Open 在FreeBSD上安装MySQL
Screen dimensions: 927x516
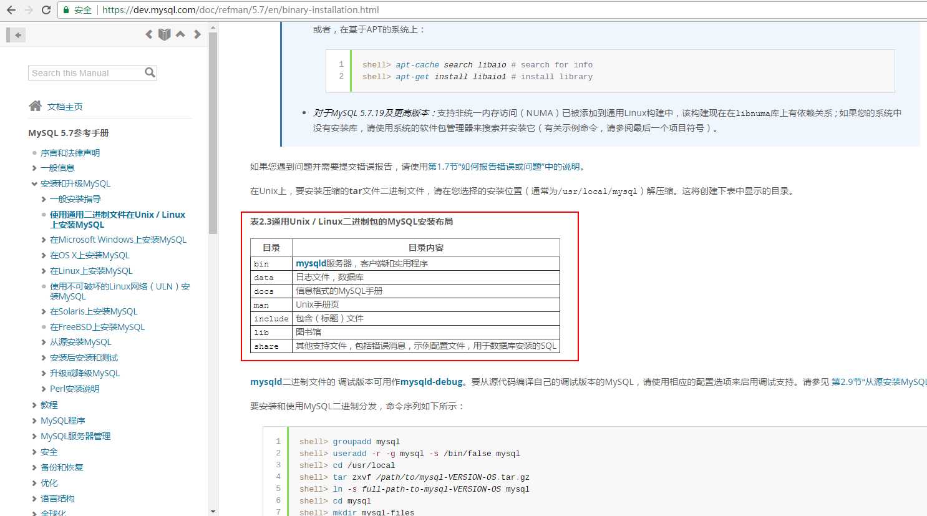pos(97,327)
